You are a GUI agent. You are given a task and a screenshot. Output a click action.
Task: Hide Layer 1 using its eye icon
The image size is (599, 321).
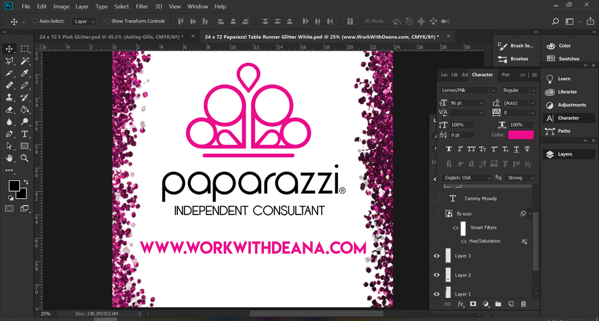click(437, 294)
